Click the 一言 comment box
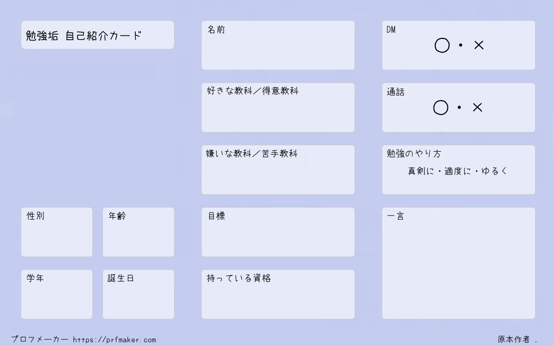Screen dimensions: 554x346 458,263
